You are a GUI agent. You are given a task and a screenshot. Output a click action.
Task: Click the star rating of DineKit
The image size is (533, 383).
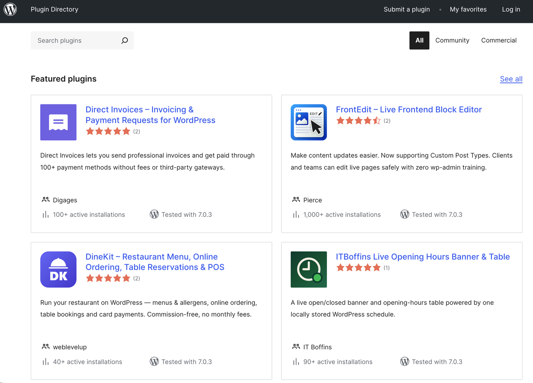108,279
